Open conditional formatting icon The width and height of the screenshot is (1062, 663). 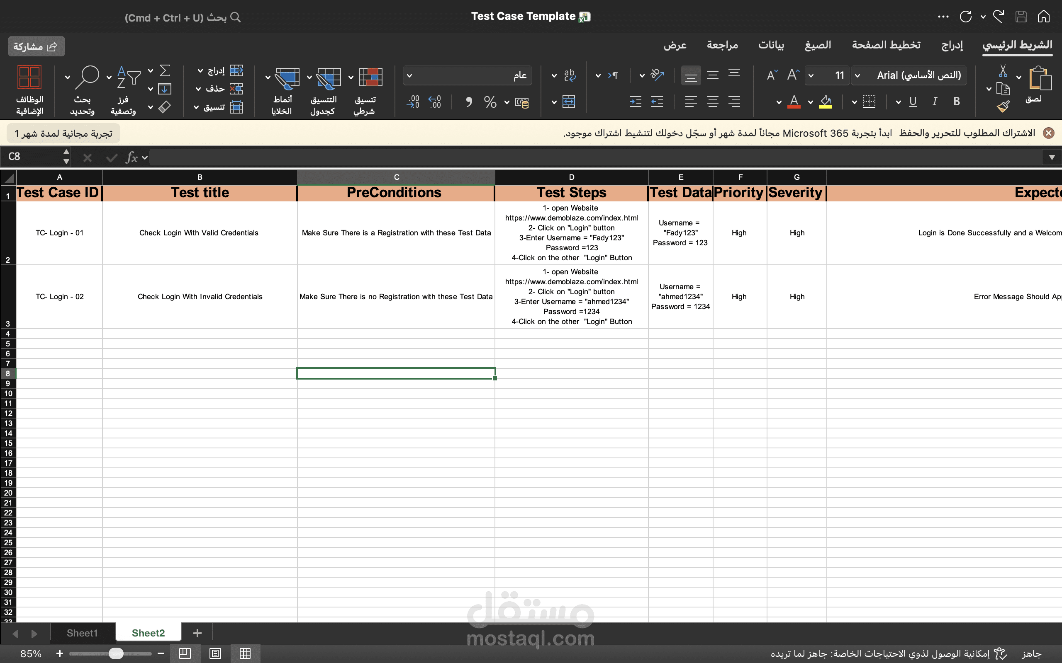(370, 77)
